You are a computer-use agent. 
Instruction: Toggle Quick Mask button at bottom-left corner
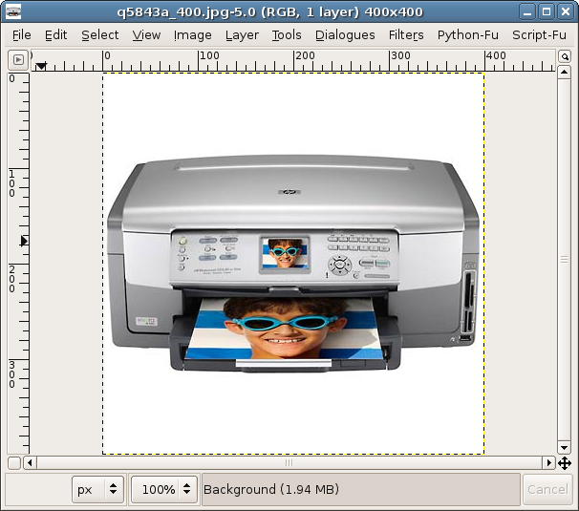click(14, 463)
